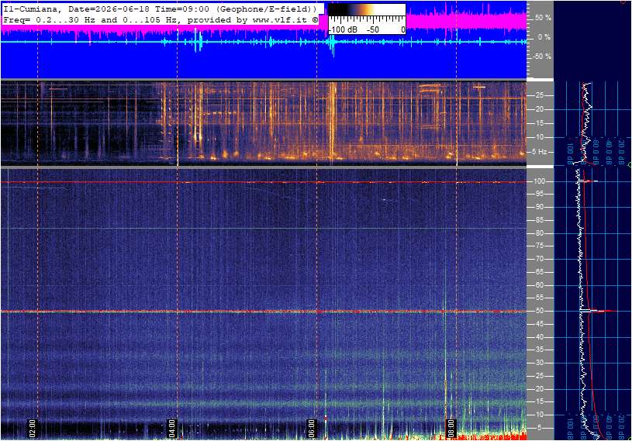Click the 50 % amplitude axis label
Screen dimensions: 632x441
point(543,18)
